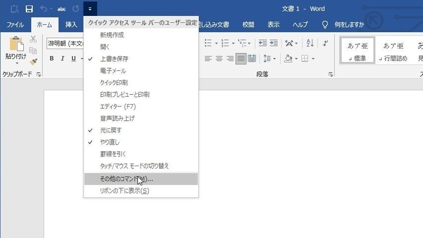Expand the 貼り付け options arrow
423x238 pixels.
pos(17,63)
